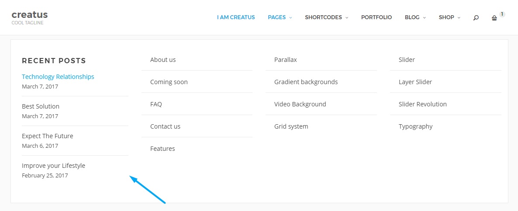Click the search magnifier icon

476,18
